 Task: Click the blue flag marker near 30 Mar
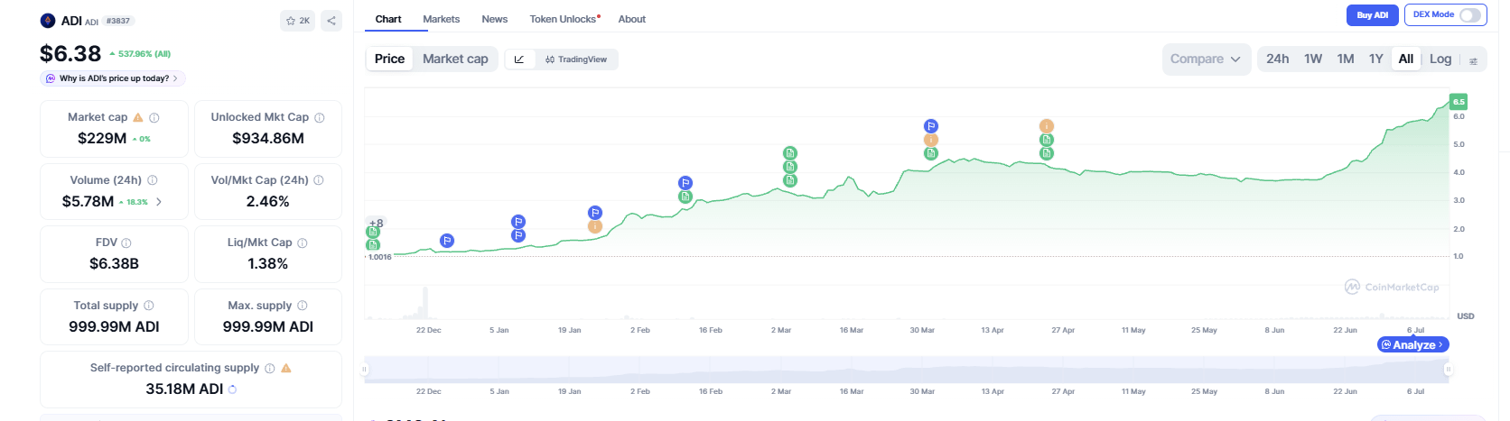pyautogui.click(x=931, y=126)
